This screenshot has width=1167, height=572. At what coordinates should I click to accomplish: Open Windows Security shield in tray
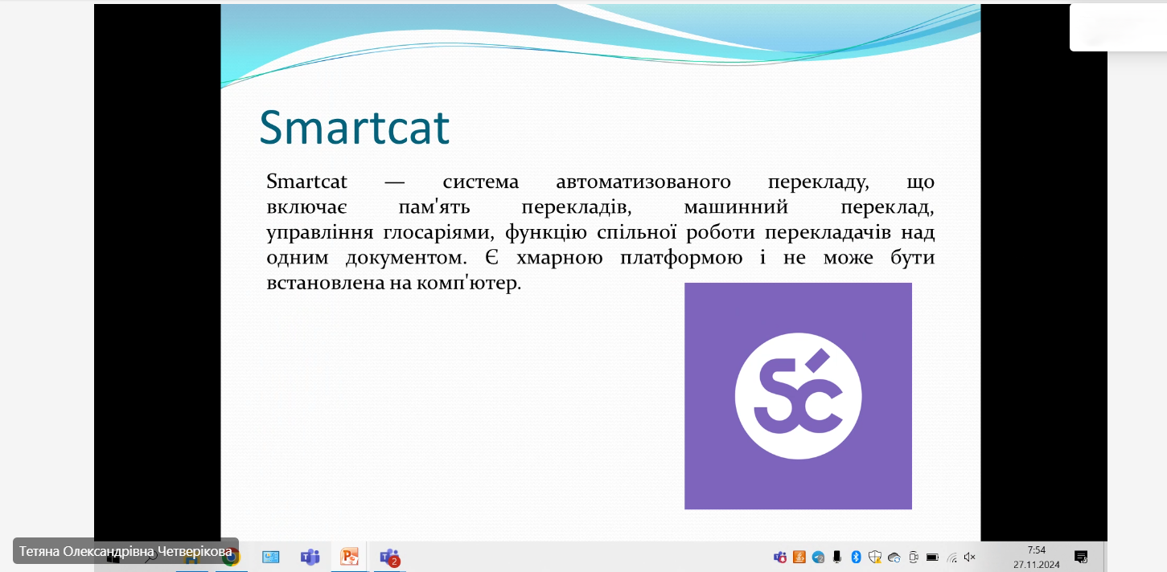click(875, 557)
